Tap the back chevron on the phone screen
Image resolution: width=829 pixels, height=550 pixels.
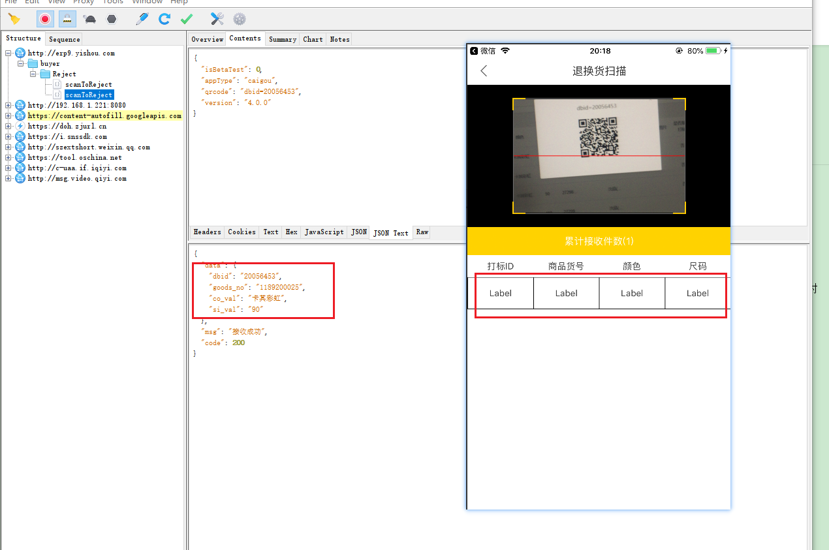(x=484, y=71)
